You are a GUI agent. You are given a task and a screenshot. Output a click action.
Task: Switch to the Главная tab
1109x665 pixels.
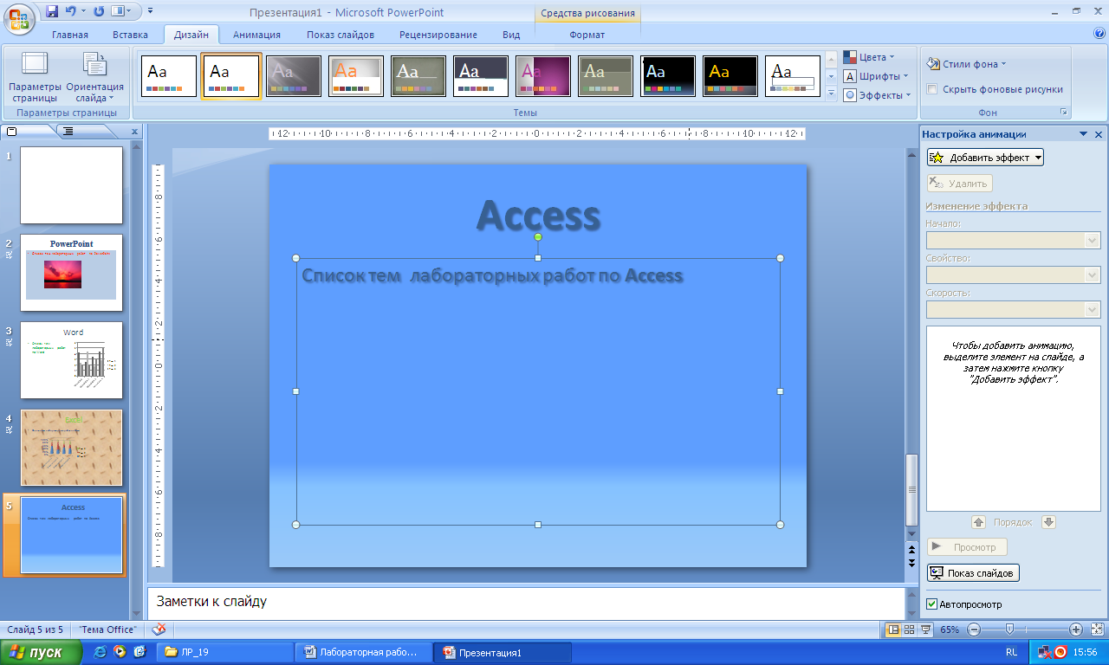(70, 35)
